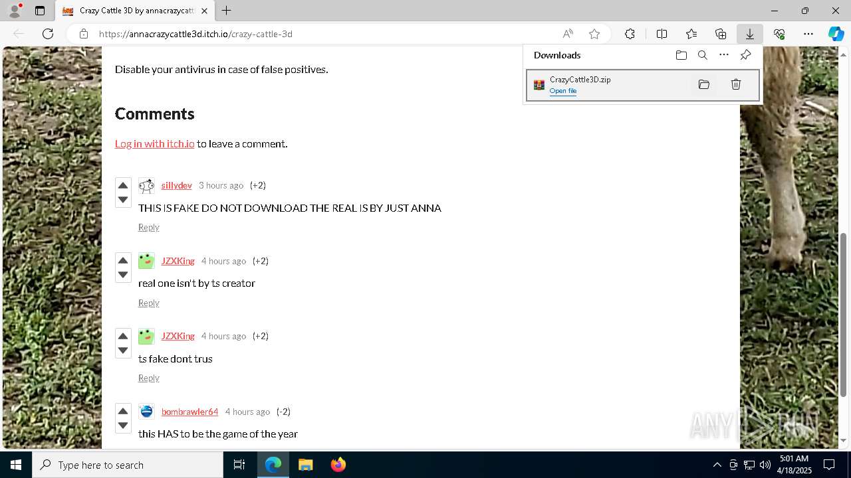Reply to the sillydev comment
The height and width of the screenshot is (478, 851).
(148, 227)
